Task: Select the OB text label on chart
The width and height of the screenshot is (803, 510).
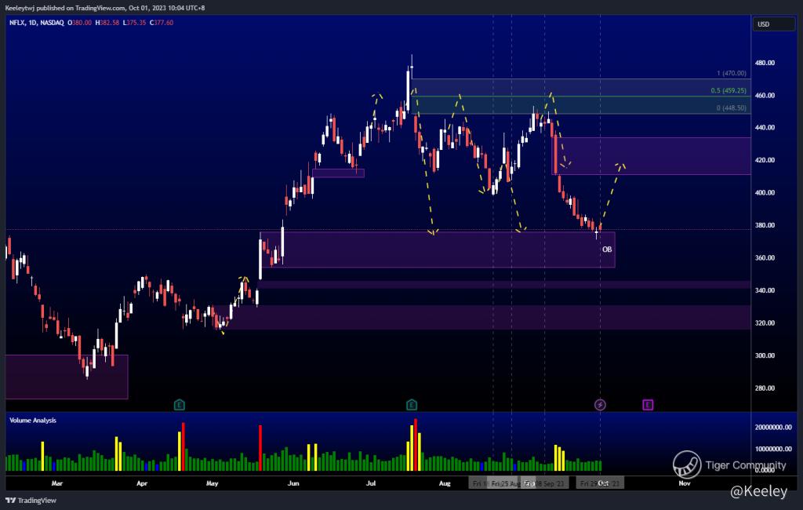Action: pyautogui.click(x=607, y=250)
